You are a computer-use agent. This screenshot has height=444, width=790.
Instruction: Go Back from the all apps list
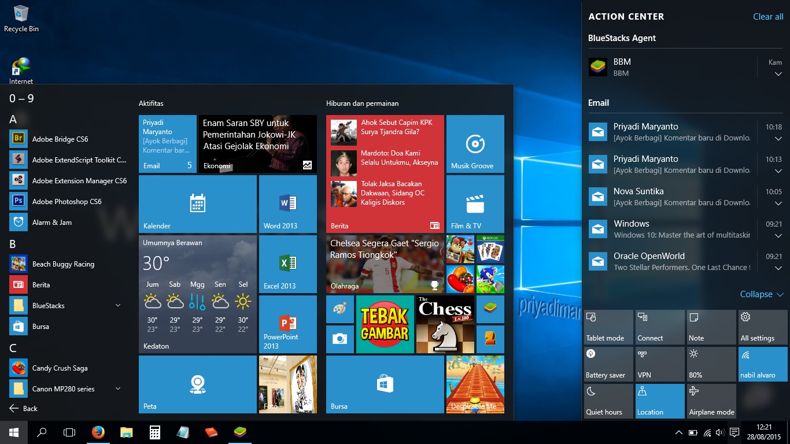point(24,408)
